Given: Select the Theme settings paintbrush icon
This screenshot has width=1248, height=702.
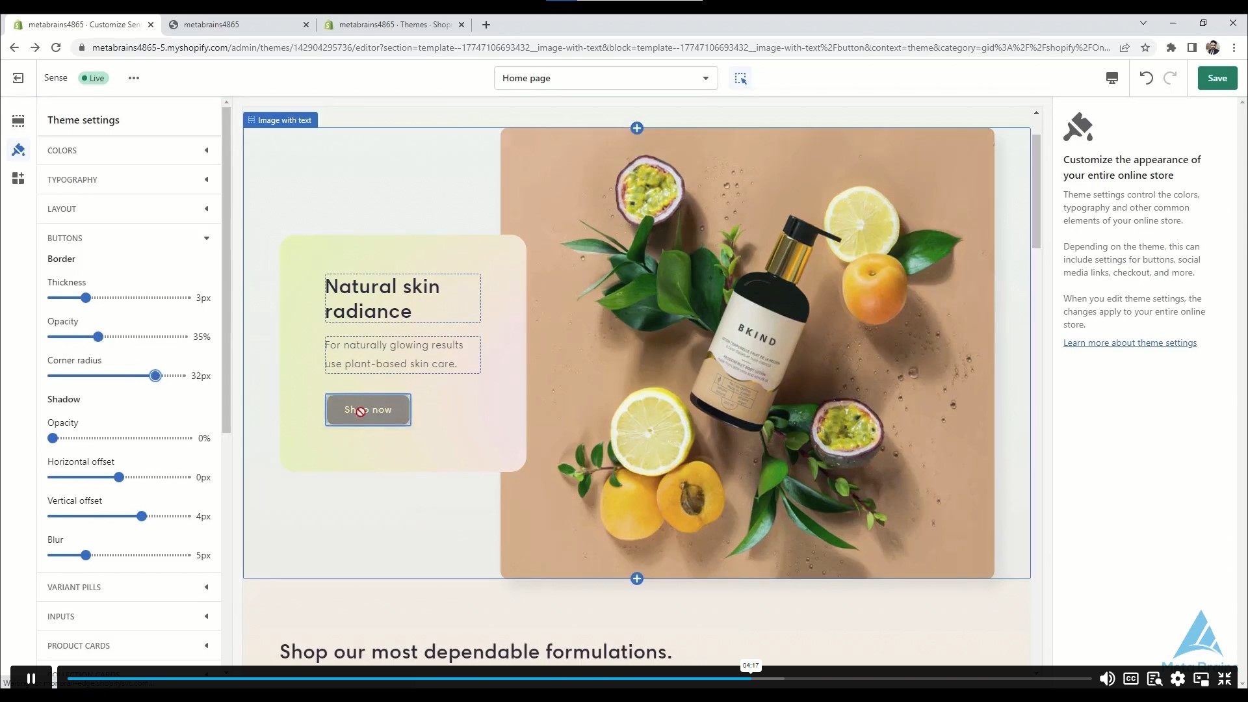Looking at the screenshot, I should tap(18, 150).
